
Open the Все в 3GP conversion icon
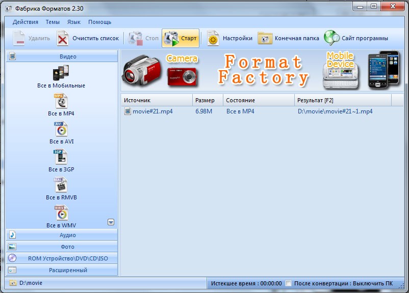point(61,157)
